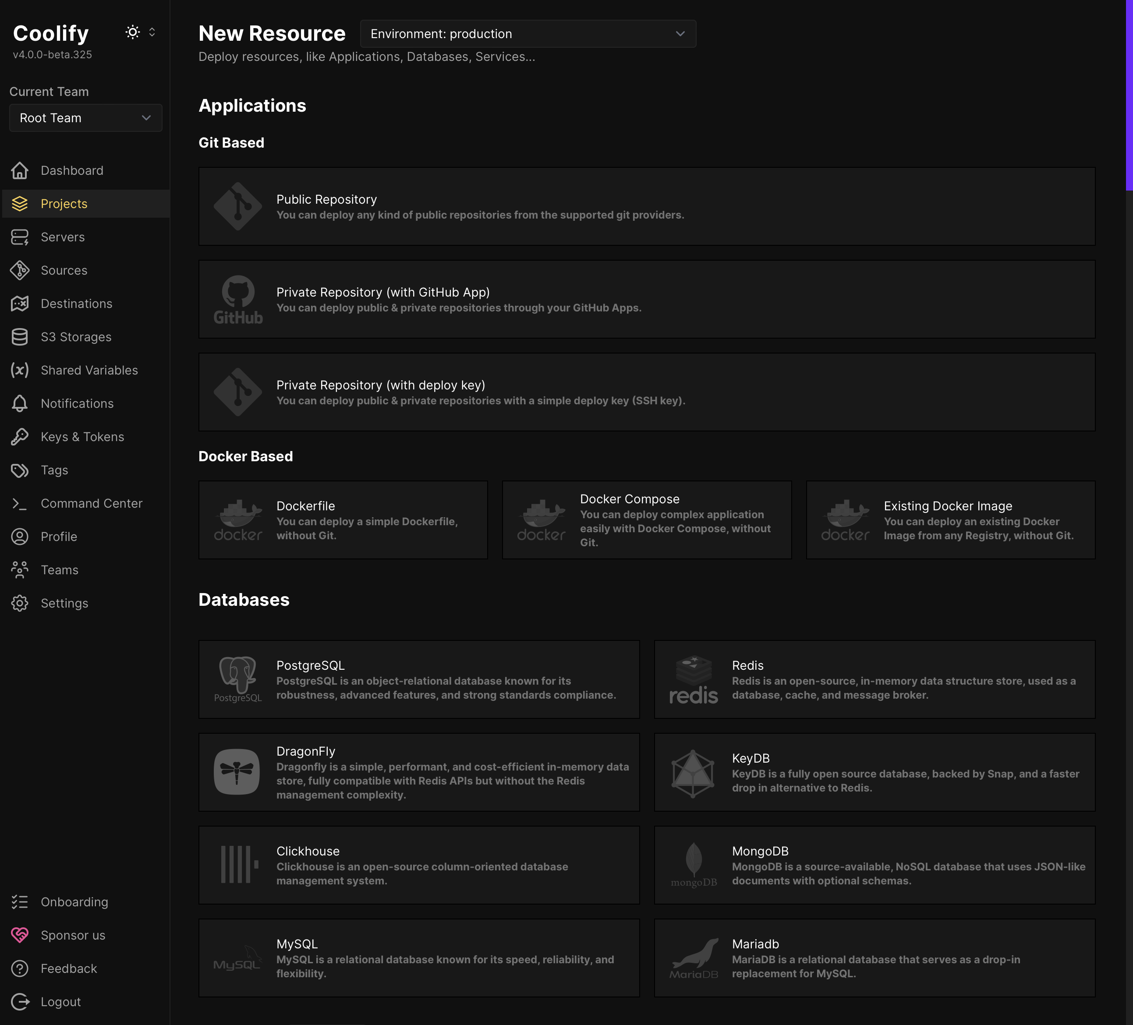Click the Sponsor us link
Screen dimensions: 1133x1025
pos(72,935)
